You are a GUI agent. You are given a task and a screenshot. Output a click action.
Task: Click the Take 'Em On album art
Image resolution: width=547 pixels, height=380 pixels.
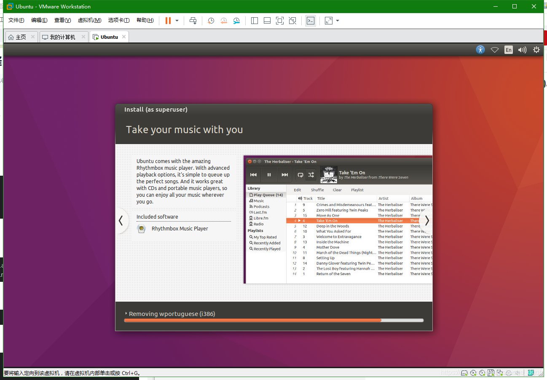(329, 174)
